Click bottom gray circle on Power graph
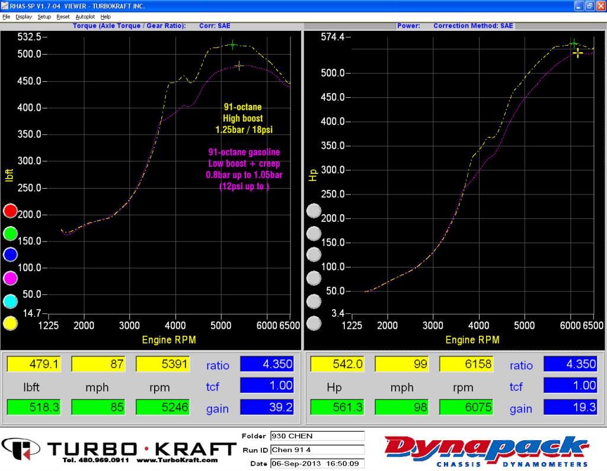The width and height of the screenshot is (607, 471). click(314, 323)
